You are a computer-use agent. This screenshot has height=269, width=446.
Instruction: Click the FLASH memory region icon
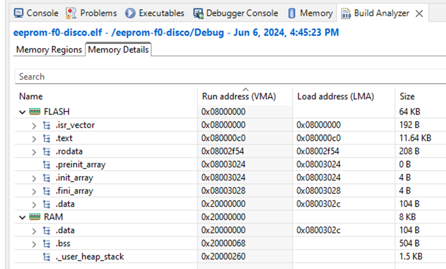click(35, 112)
